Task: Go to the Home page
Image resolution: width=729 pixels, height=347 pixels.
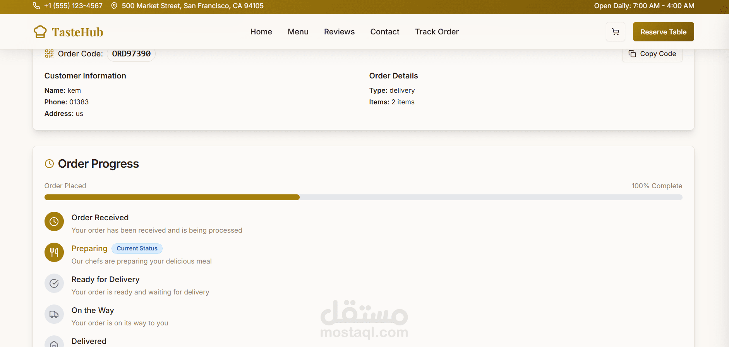Action: tap(261, 32)
